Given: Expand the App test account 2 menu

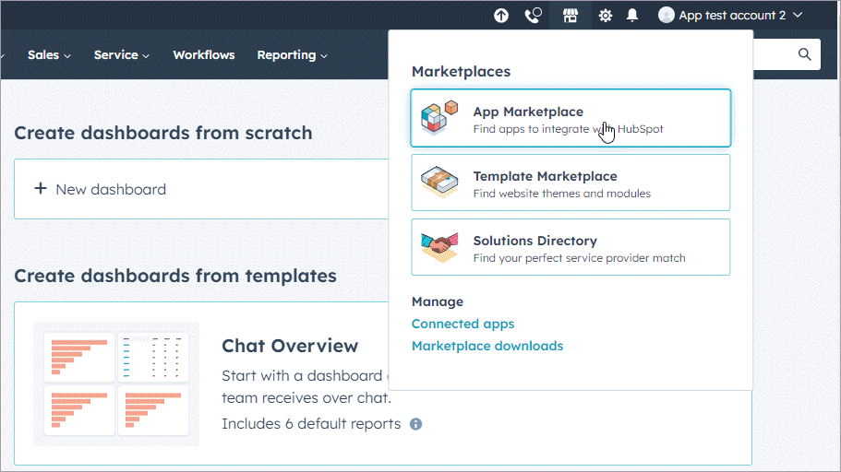Looking at the screenshot, I should point(730,15).
